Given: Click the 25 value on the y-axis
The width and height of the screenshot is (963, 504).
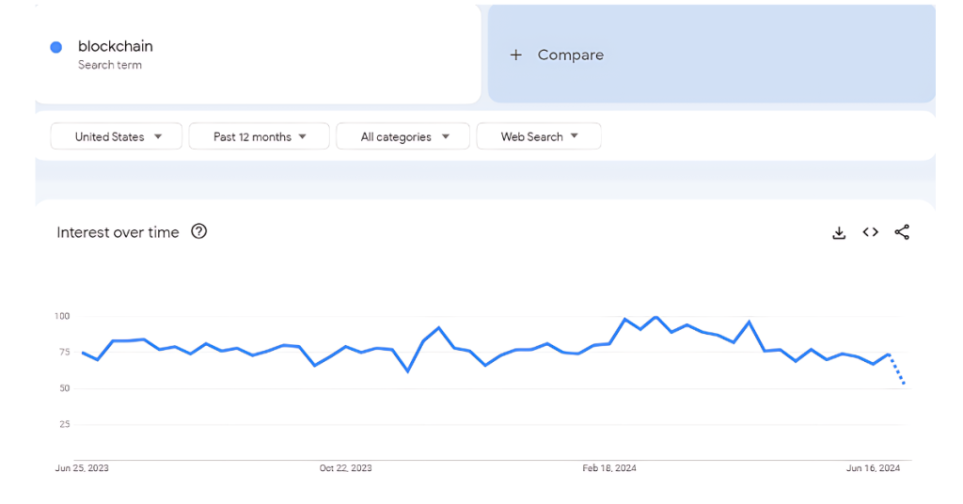Looking at the screenshot, I should 64,424.
